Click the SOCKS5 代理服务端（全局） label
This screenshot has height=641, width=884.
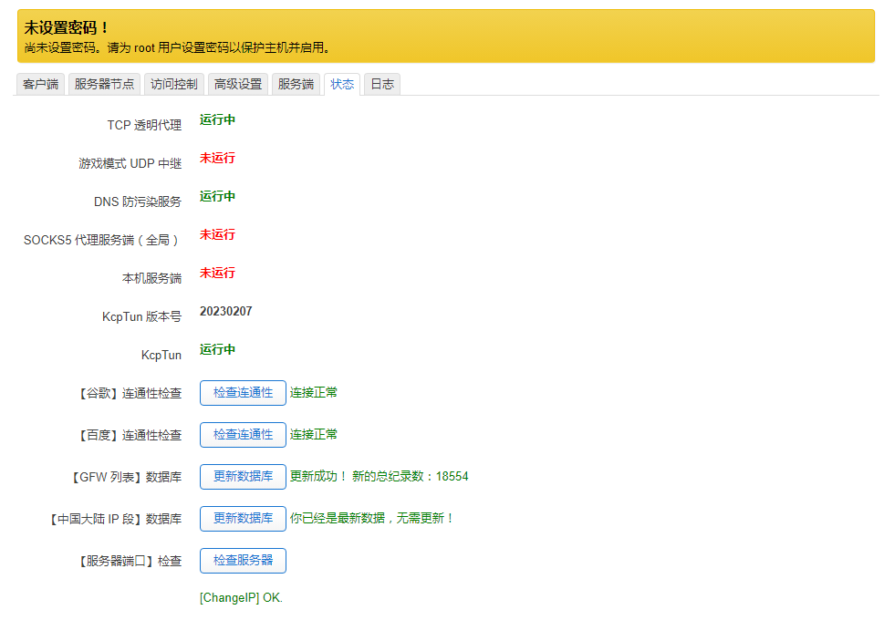[x=102, y=240]
